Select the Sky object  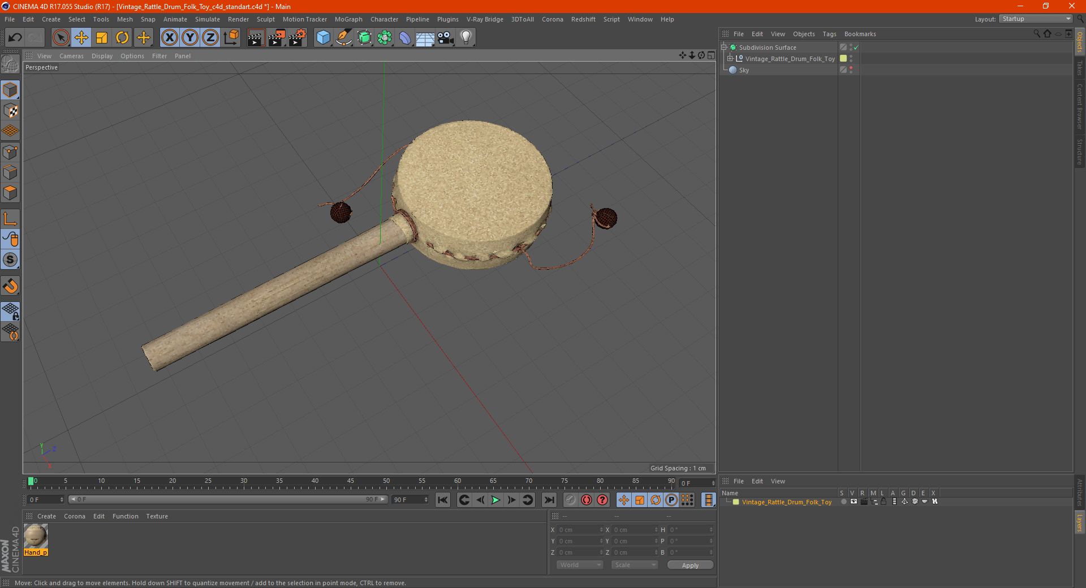744,70
